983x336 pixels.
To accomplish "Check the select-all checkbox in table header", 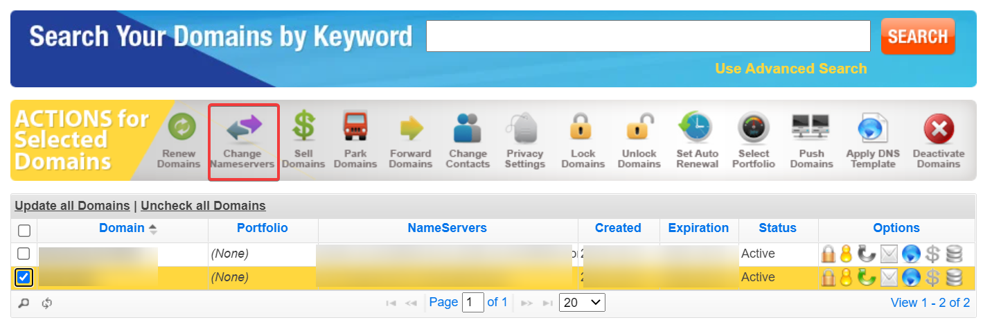I will click(x=24, y=230).
